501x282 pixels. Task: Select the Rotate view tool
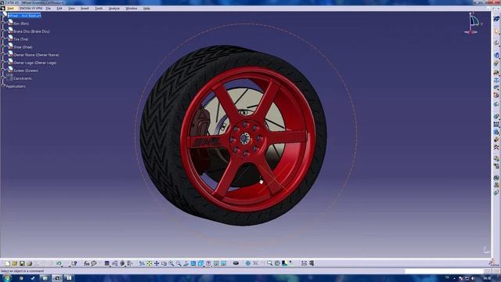coord(164,263)
